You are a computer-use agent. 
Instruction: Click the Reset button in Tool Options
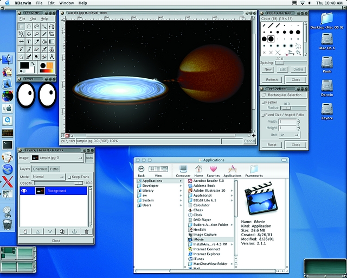(x=272, y=145)
